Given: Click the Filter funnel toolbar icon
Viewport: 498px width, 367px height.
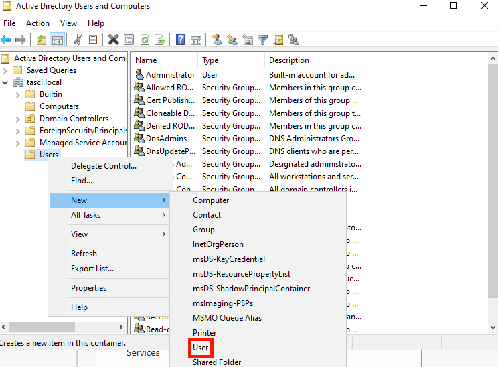Looking at the screenshot, I should tap(263, 40).
